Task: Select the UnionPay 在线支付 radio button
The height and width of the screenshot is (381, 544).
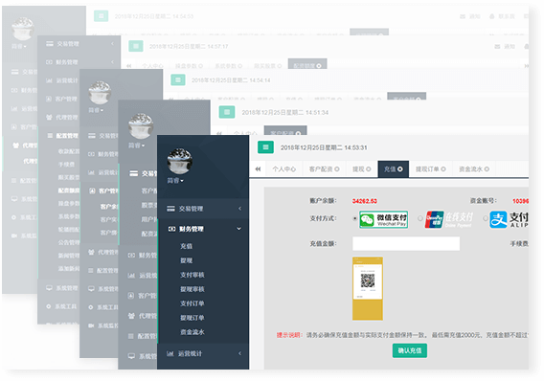Action: (420, 218)
